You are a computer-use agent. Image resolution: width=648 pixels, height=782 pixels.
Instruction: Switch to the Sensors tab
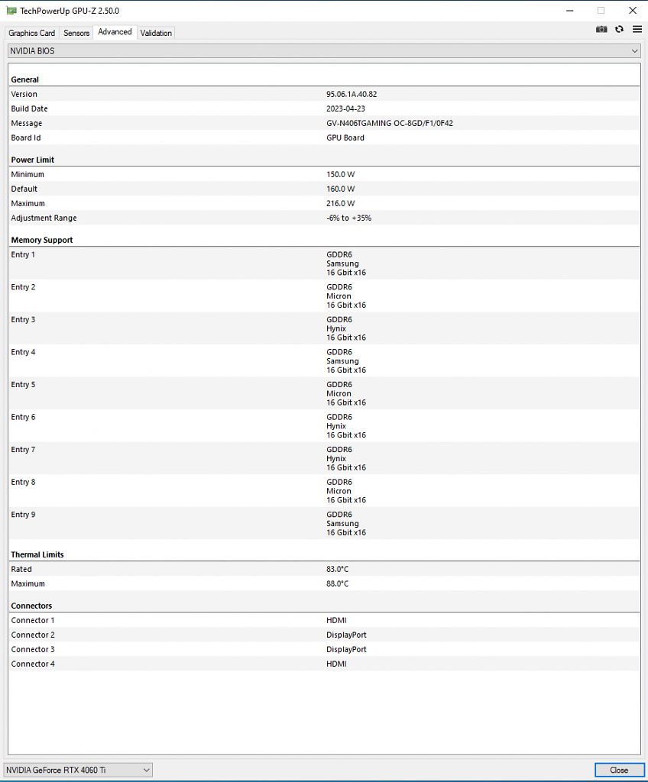coord(76,33)
